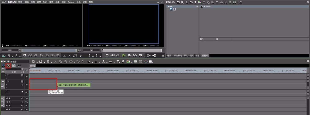Click the new sequence icon
This screenshot has height=115, width=310.
33,62
